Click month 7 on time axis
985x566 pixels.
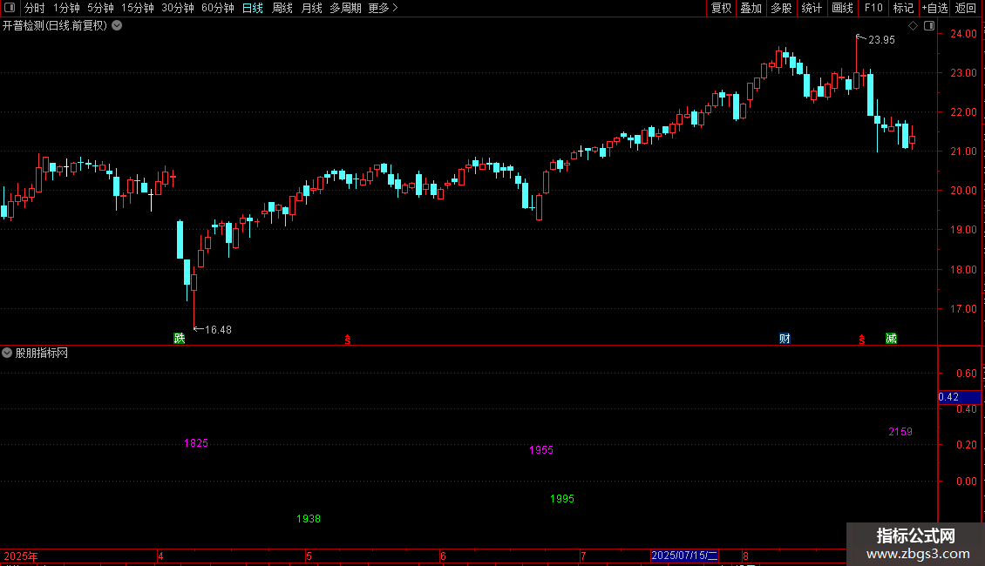pos(583,556)
